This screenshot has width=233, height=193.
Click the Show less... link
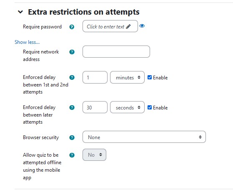coord(27,42)
